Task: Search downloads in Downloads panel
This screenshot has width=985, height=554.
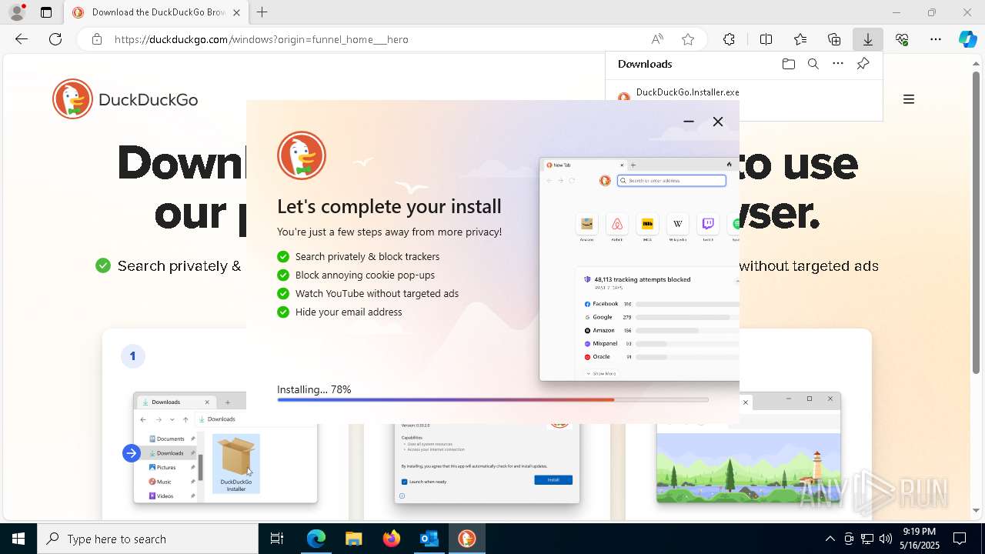Action: tap(813, 64)
